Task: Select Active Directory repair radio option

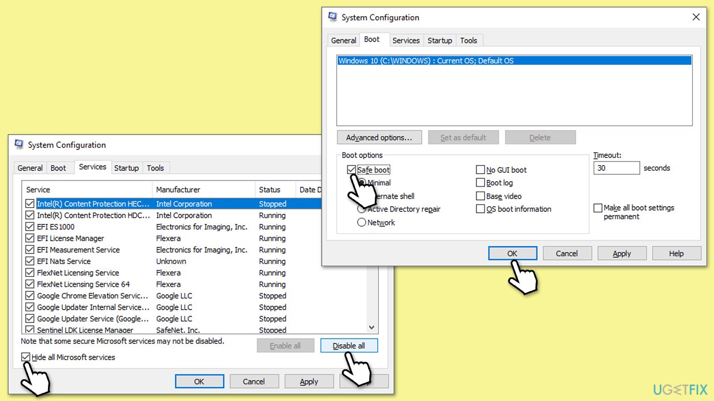Action: (x=361, y=209)
